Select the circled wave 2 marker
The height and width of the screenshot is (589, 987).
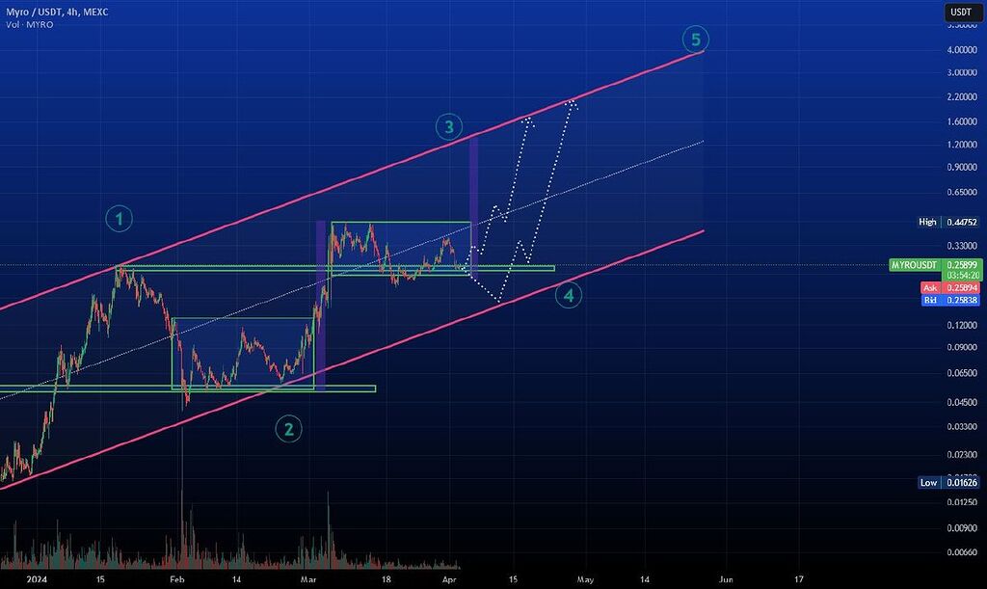(286, 429)
